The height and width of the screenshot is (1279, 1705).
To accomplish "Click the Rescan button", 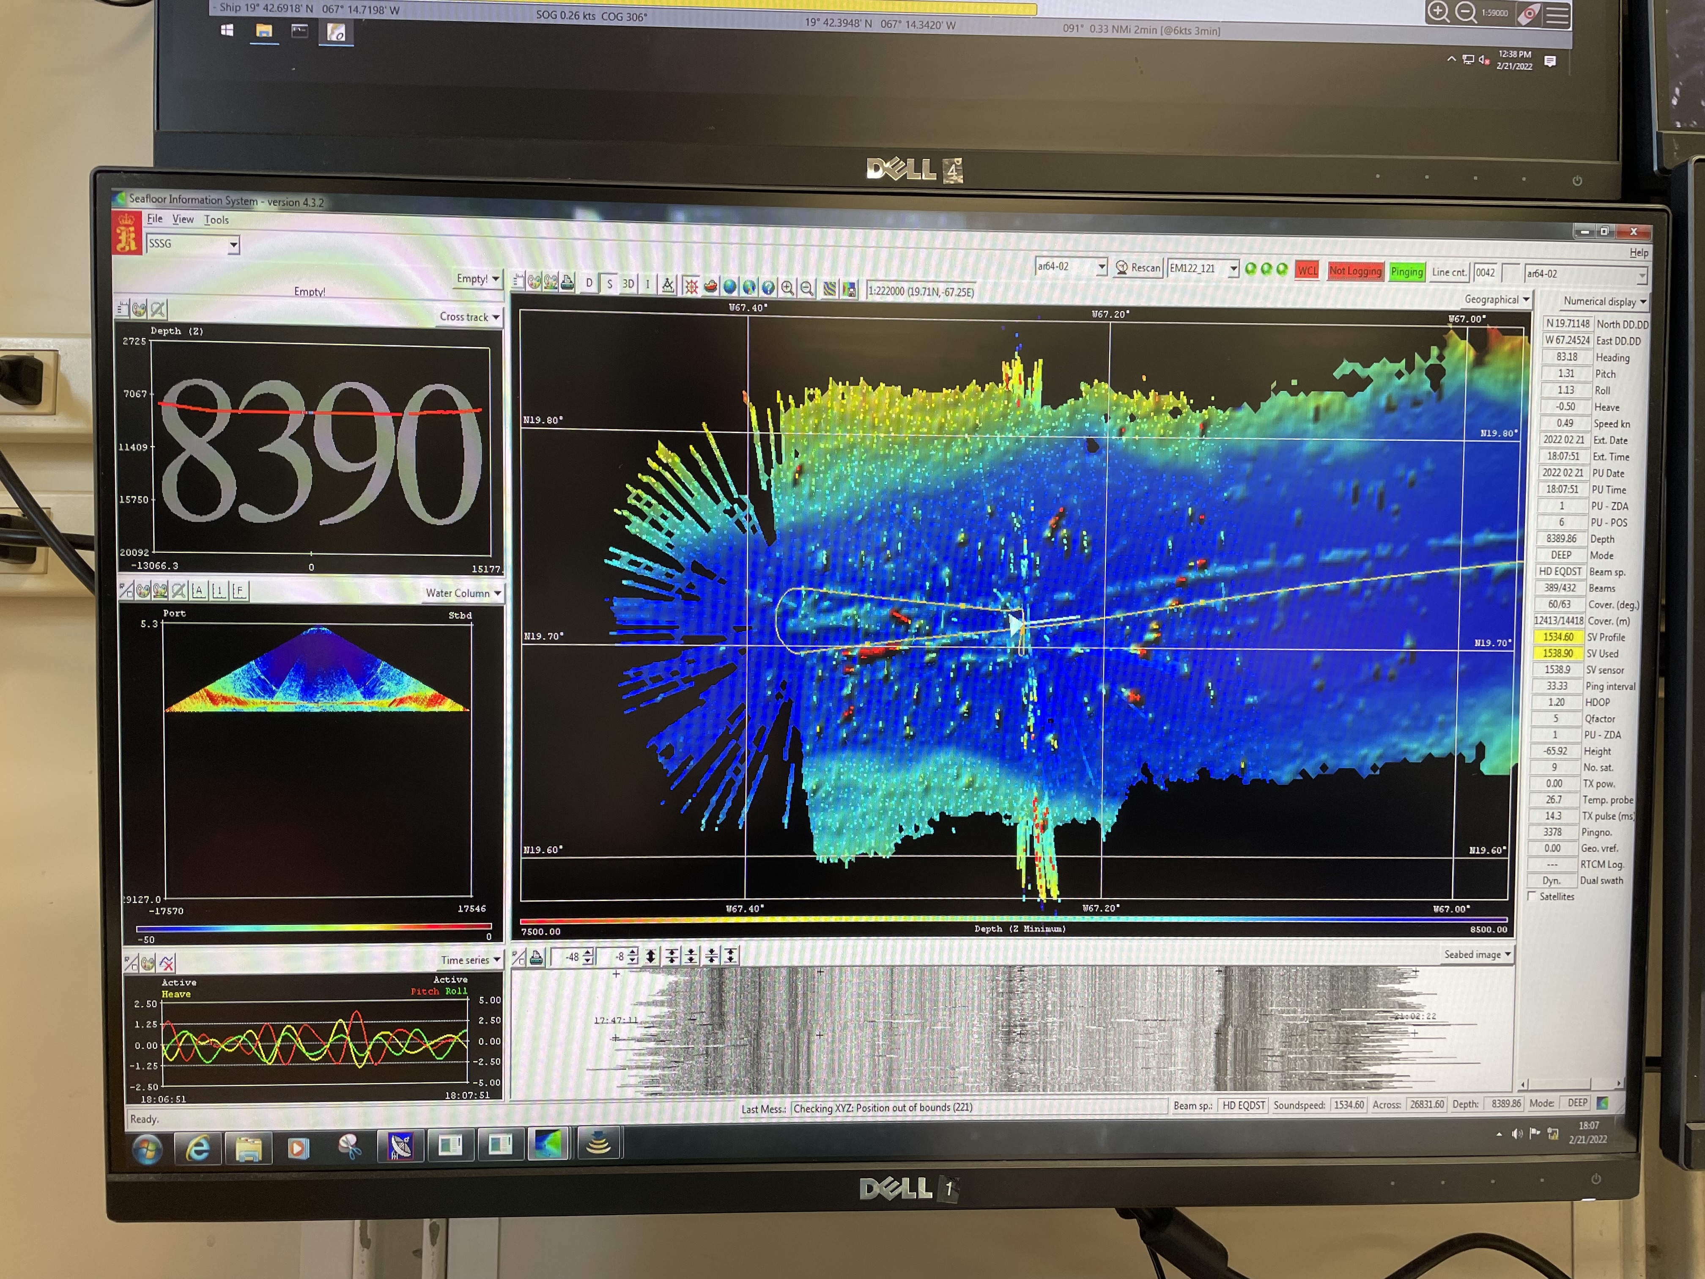I will pos(1138,268).
